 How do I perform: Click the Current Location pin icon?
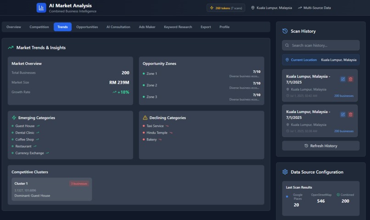click(287, 60)
